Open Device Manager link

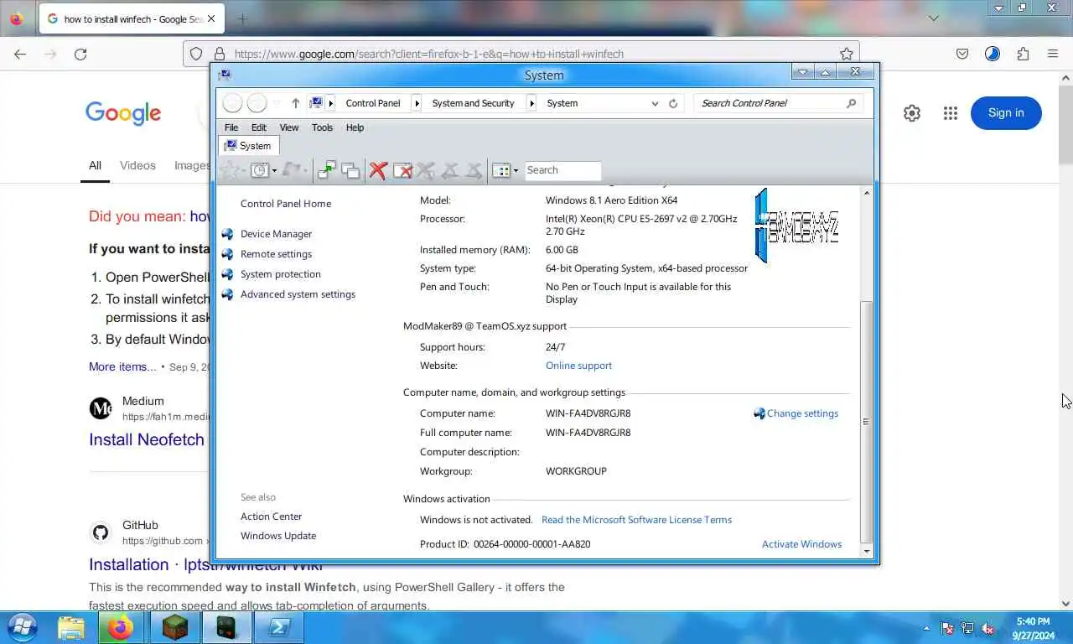(276, 234)
